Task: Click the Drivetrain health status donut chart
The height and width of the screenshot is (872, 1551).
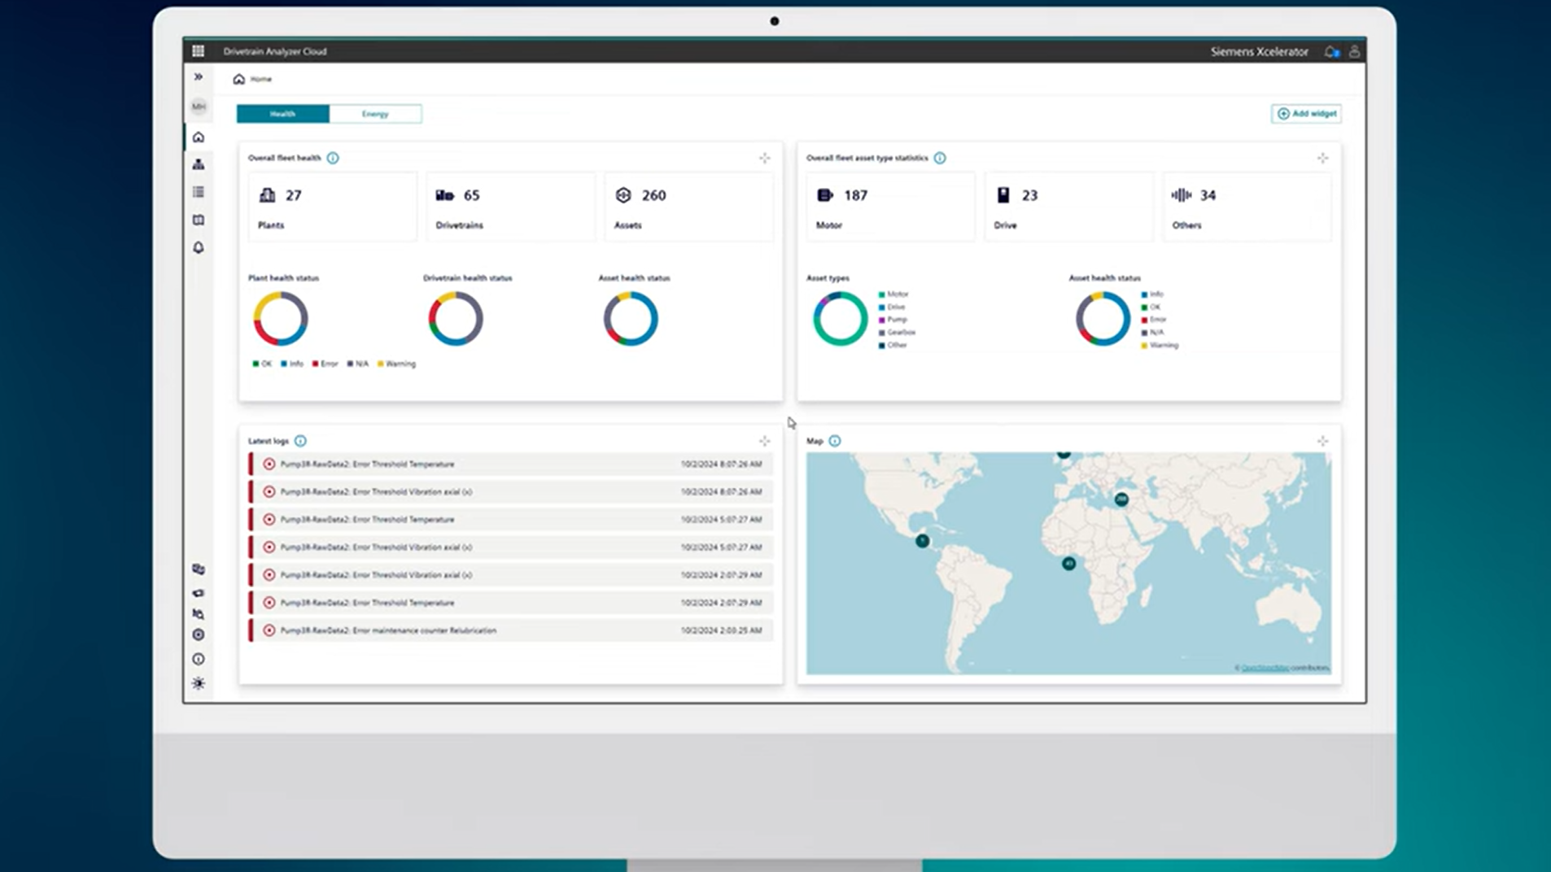Action: pyautogui.click(x=456, y=319)
